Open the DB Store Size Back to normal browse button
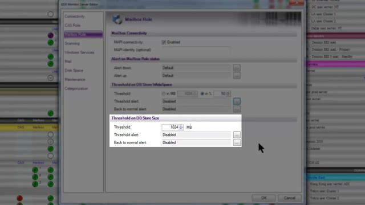Viewport: 365px width, 205px height. click(237, 142)
